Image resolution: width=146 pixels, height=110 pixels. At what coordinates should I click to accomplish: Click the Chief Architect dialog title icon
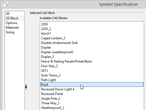[5, 4]
